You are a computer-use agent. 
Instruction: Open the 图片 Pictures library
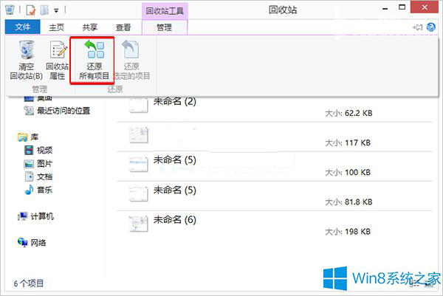point(38,163)
